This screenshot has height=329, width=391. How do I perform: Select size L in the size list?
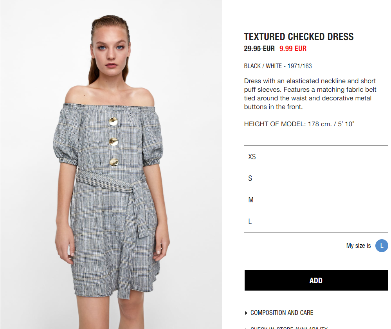click(316, 221)
